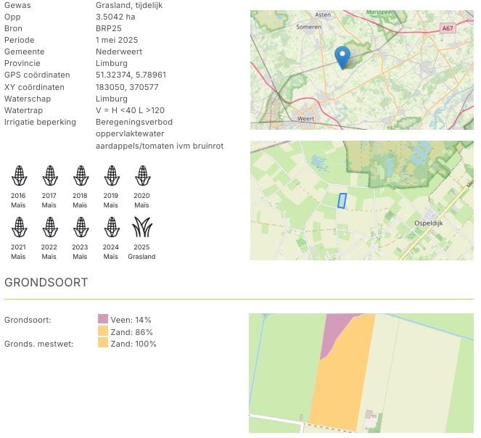Image resolution: width=481 pixels, height=438 pixels.
Task: Select the 2021 maize crop icon
Action: pyautogui.click(x=18, y=227)
